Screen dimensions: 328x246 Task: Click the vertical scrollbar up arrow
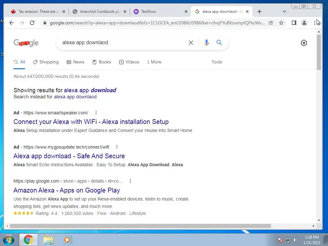(319, 32)
